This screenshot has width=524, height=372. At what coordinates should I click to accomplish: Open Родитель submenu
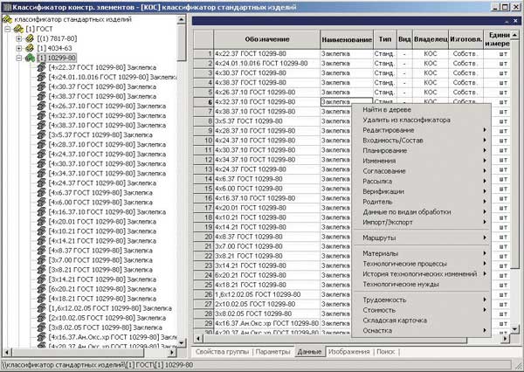[x=422, y=202]
